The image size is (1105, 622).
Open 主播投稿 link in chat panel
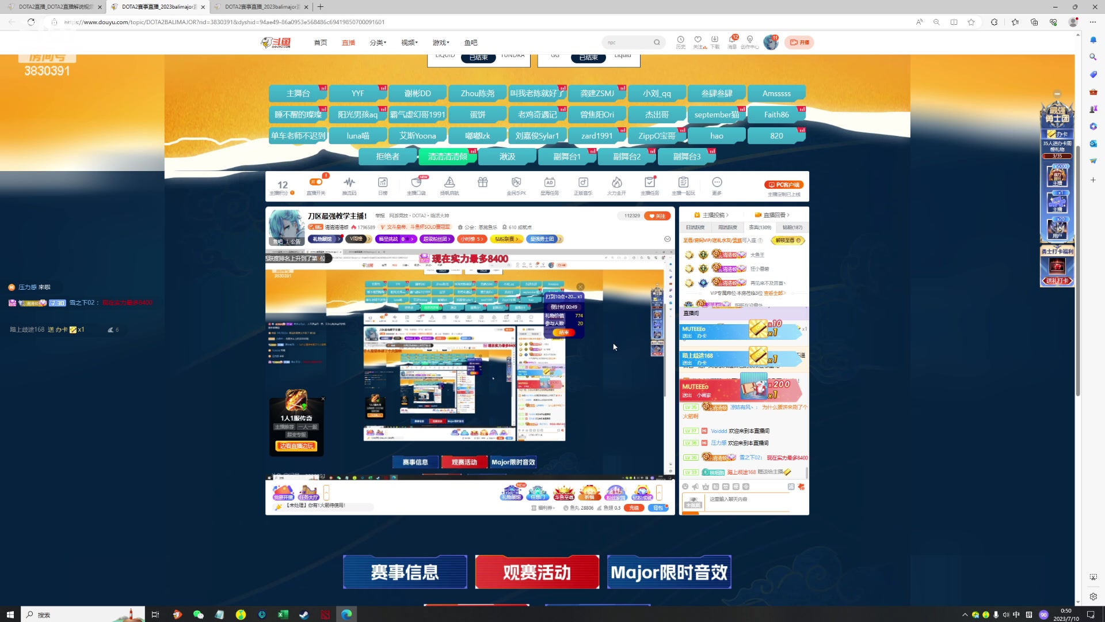712,215
